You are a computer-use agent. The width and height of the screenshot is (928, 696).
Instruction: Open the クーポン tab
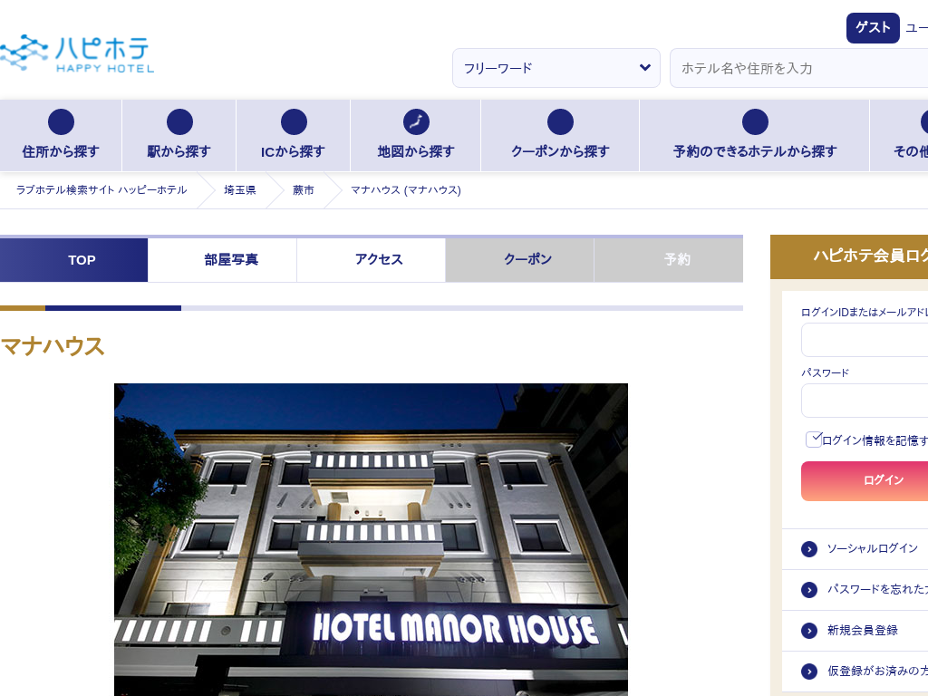tap(519, 260)
